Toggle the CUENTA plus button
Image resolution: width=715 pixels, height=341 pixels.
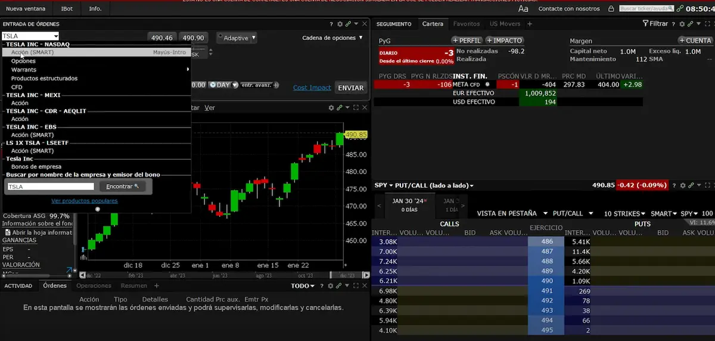(695, 41)
